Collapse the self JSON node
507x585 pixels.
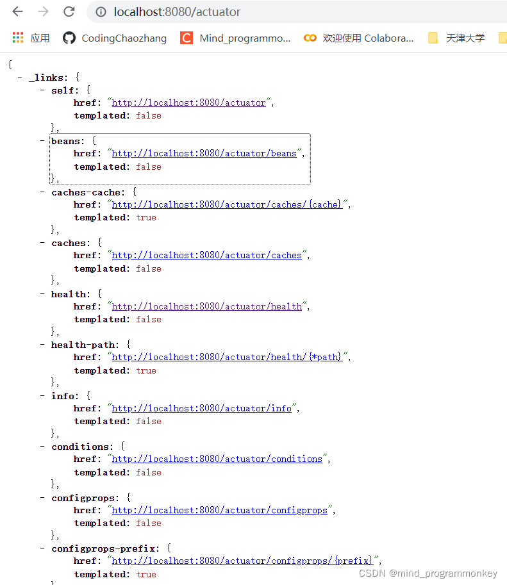(42, 90)
